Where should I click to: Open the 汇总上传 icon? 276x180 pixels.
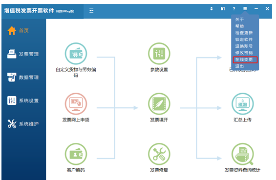point(243,104)
